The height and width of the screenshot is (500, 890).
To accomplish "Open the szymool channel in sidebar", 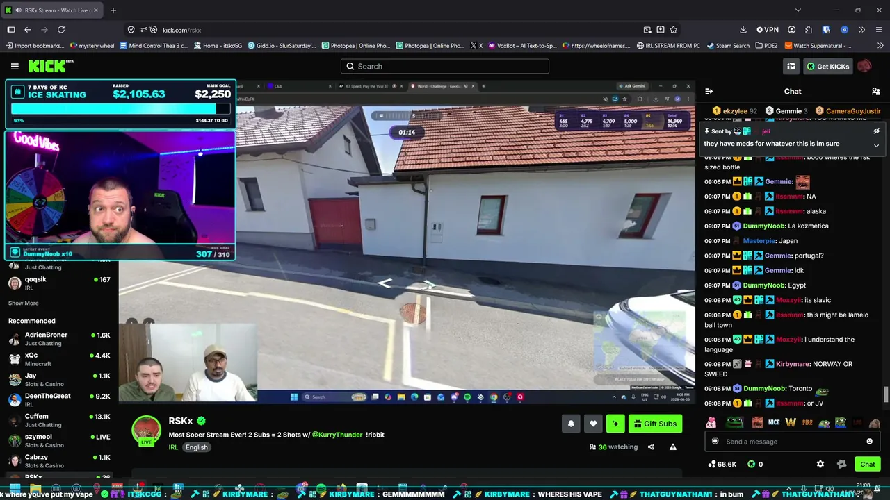I will 59,441.
